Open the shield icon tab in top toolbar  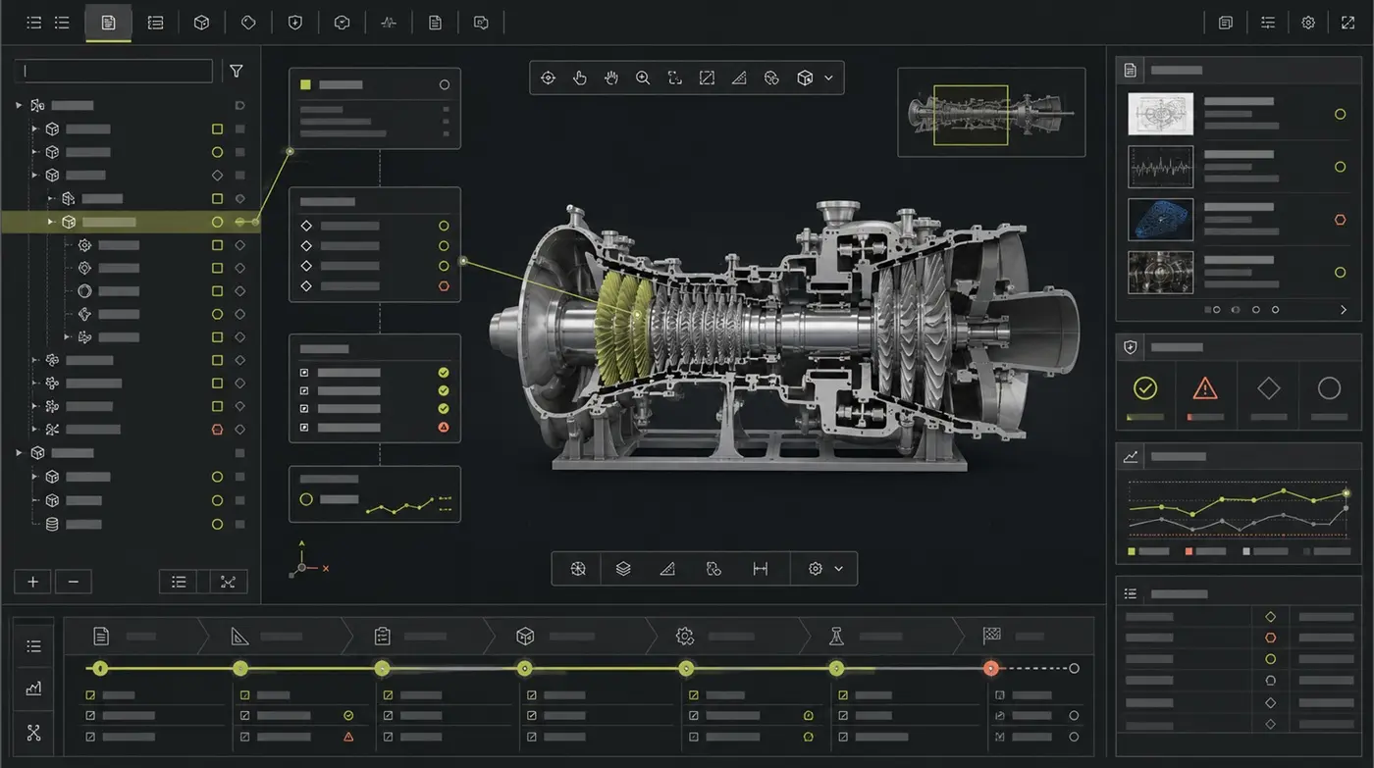click(x=294, y=23)
